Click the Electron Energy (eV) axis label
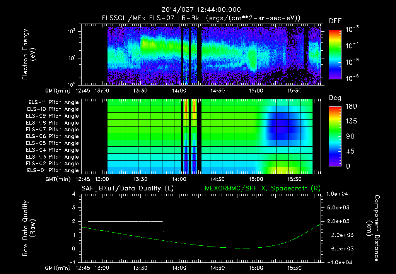The height and width of the screenshot is (274, 396). [x=29, y=54]
